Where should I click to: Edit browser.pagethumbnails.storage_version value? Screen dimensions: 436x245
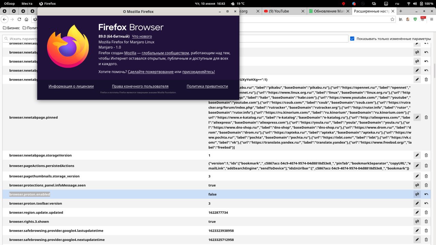click(417, 176)
